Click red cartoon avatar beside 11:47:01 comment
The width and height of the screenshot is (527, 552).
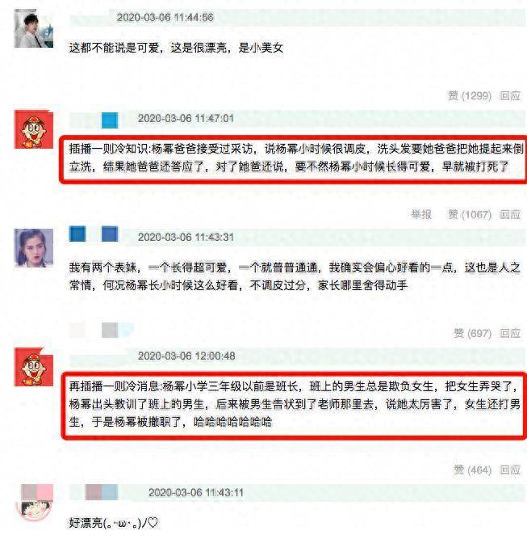point(34,129)
